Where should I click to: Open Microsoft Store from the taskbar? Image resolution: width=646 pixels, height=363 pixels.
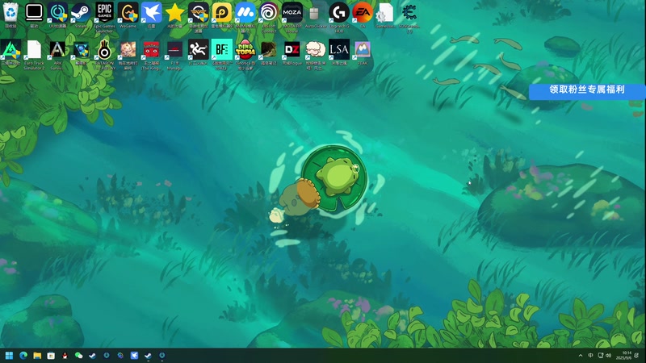(x=51, y=356)
